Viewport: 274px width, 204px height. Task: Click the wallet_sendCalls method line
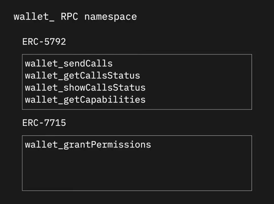point(68,63)
